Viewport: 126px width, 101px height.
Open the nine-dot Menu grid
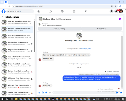point(111,11)
